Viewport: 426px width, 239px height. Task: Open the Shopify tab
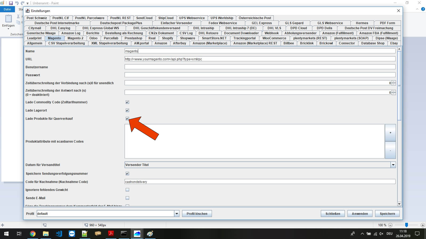167,38
